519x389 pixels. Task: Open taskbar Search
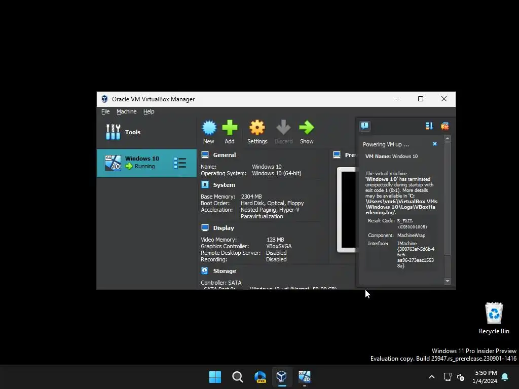[x=237, y=377]
